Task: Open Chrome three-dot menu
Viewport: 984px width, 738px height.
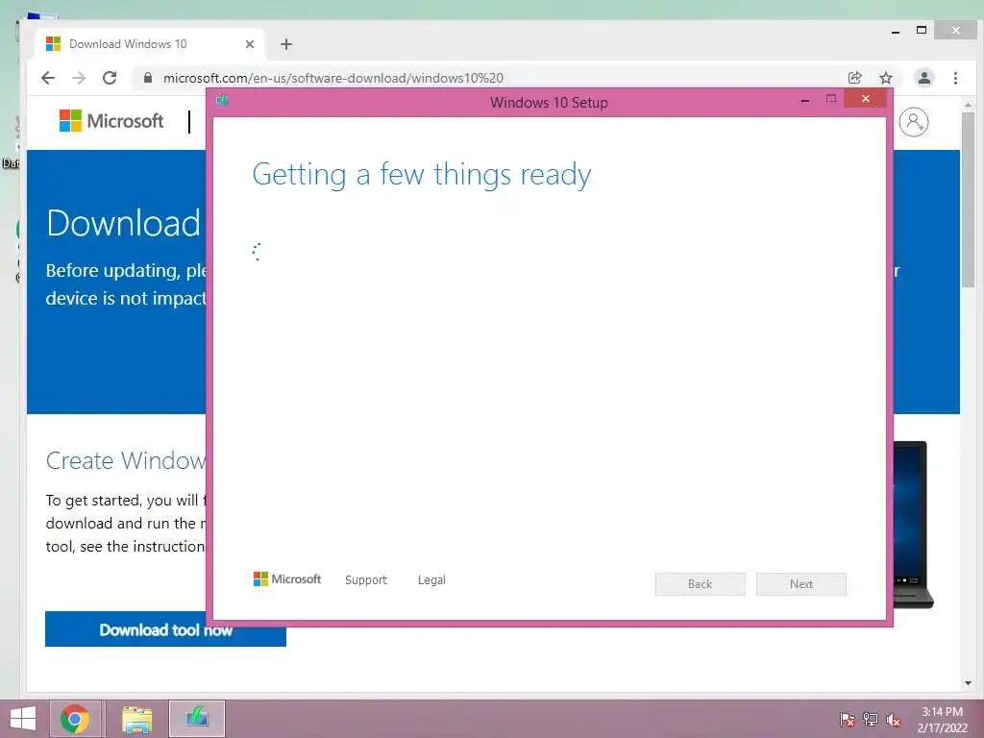Action: (955, 78)
